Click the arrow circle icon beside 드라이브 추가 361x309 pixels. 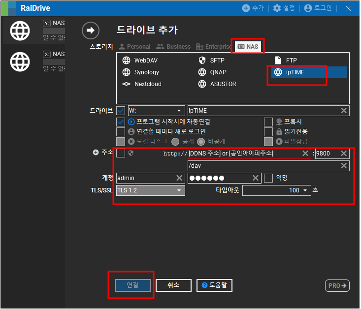(x=91, y=31)
